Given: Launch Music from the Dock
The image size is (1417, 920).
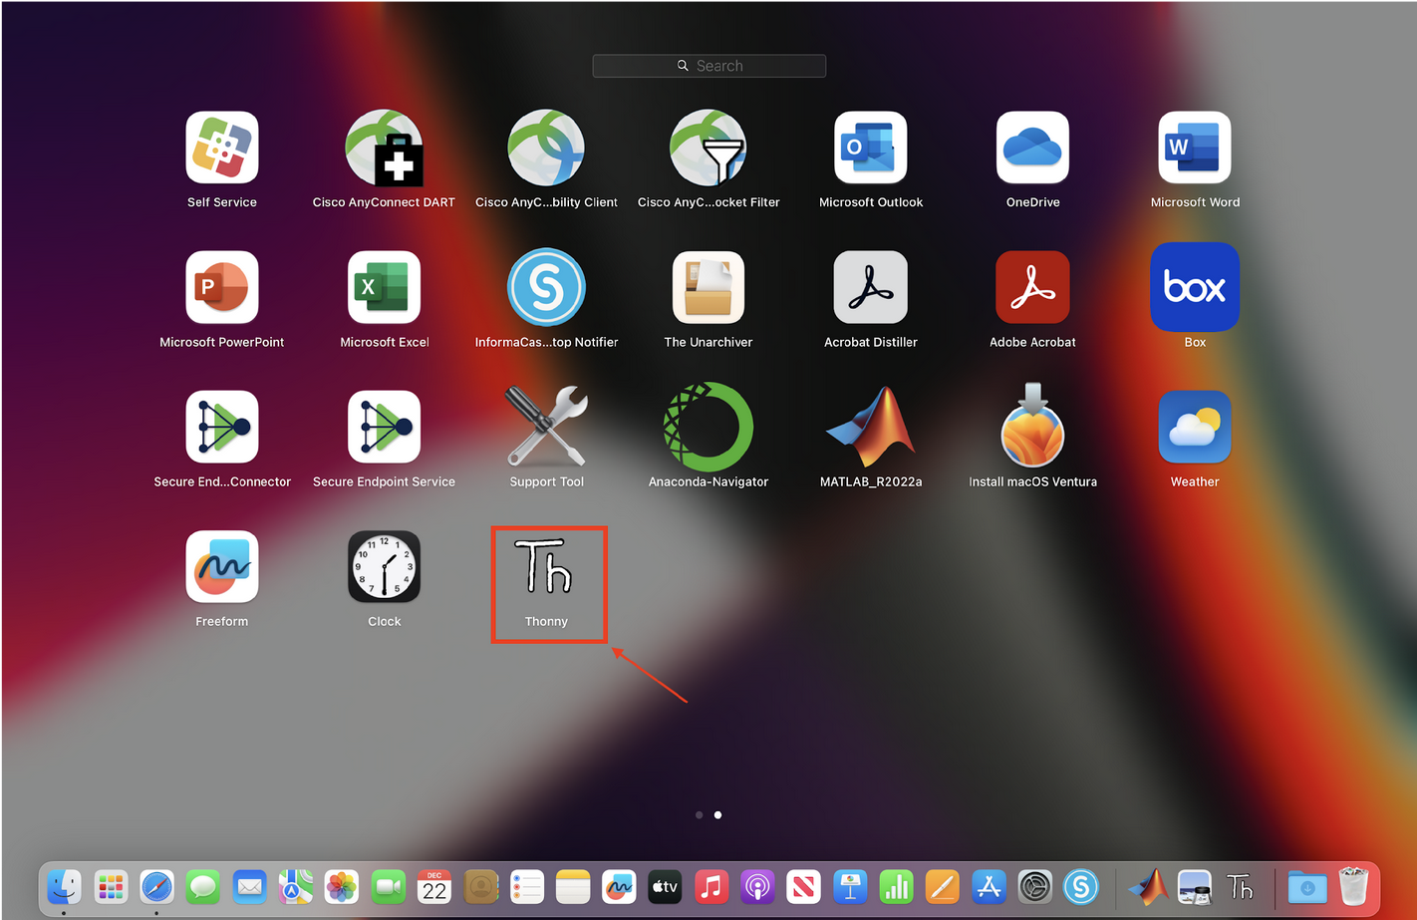Looking at the screenshot, I should click(711, 886).
